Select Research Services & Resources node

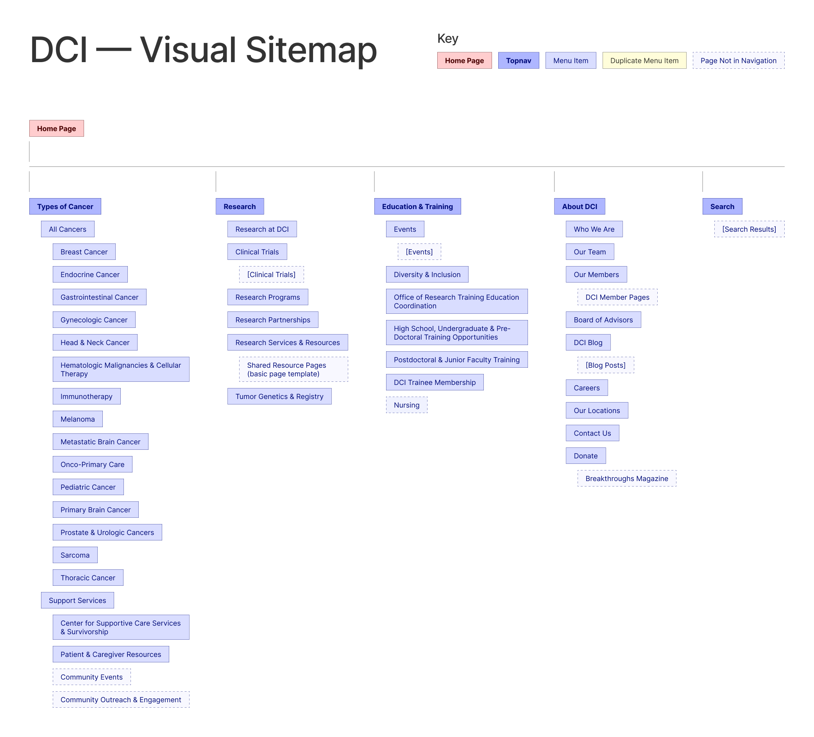(288, 342)
